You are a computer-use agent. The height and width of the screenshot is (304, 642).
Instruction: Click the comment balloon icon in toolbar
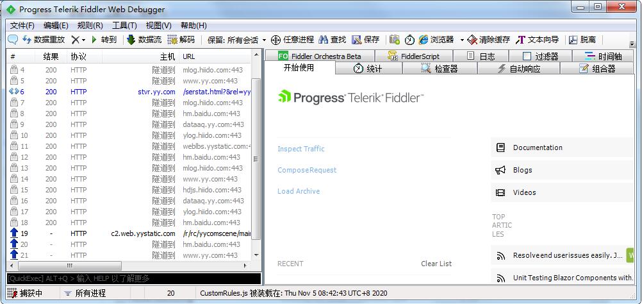13,40
